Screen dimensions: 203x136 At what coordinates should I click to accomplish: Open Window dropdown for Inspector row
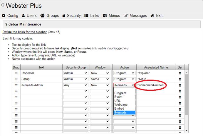(x=100, y=73)
